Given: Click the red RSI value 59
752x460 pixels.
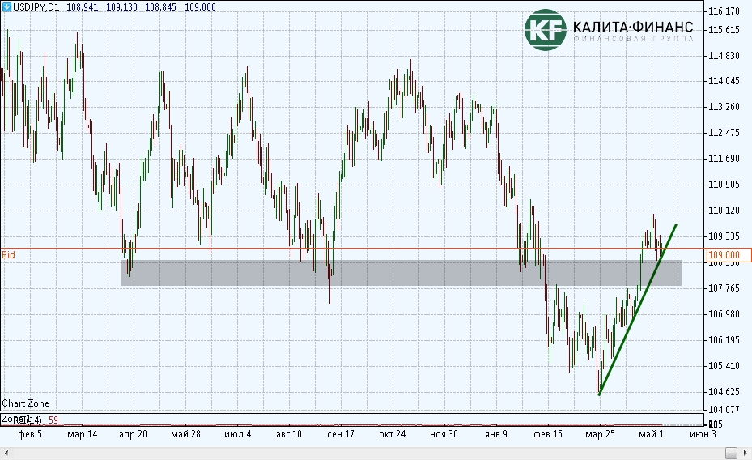Looking at the screenshot, I should pos(53,420).
